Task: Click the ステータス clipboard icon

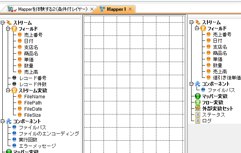Action: pyautogui.click(x=198, y=114)
